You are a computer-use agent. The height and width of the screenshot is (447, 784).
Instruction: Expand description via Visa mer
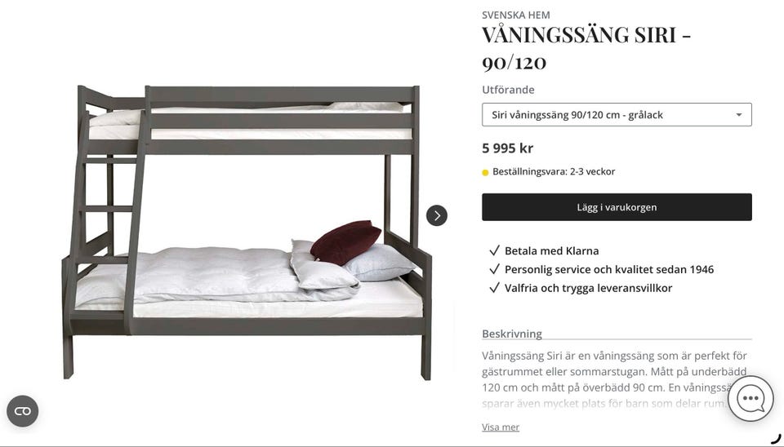(x=501, y=427)
